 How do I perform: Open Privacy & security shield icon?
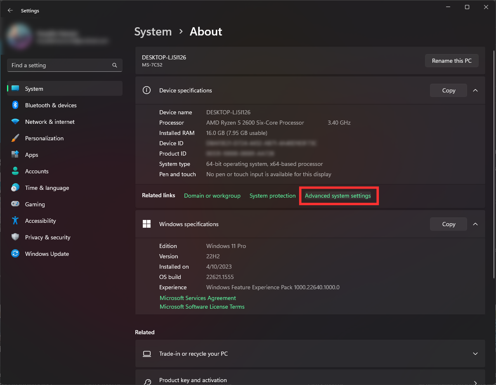(15, 237)
